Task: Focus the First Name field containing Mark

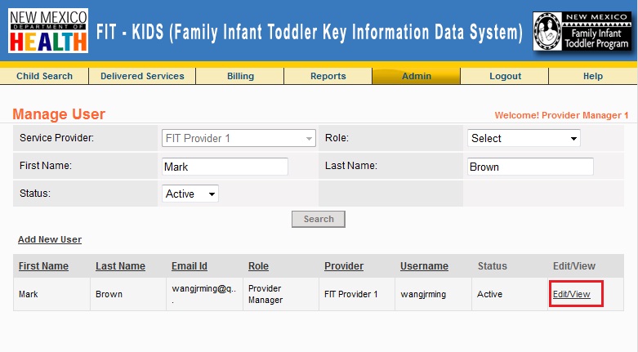Action: (225, 167)
